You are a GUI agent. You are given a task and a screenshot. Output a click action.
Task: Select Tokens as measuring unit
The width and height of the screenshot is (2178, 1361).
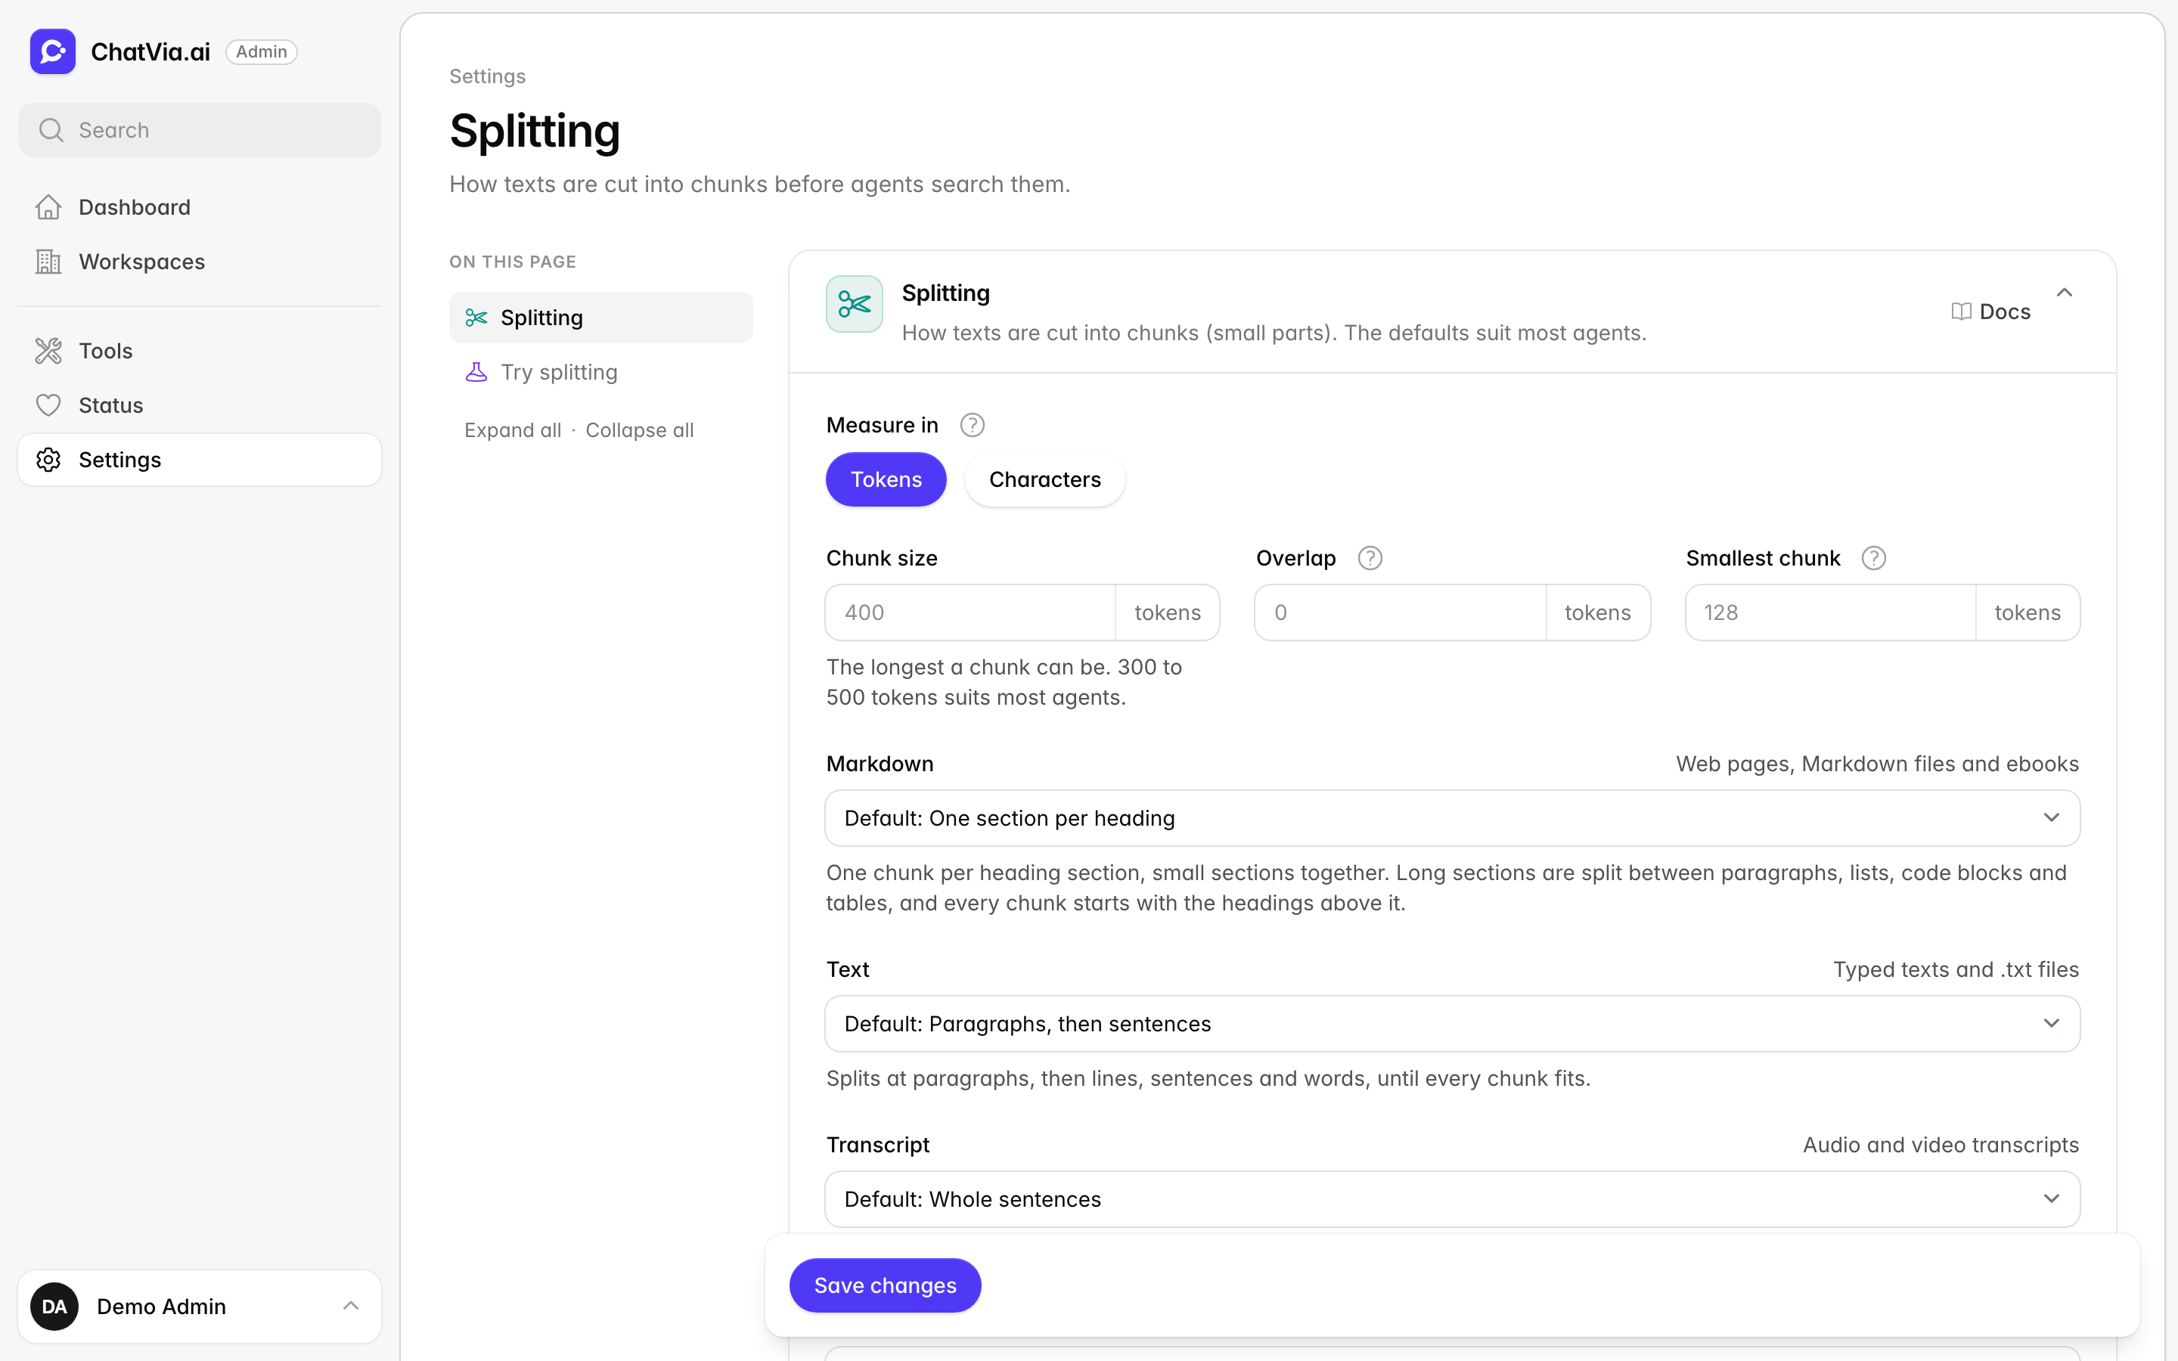pos(886,480)
